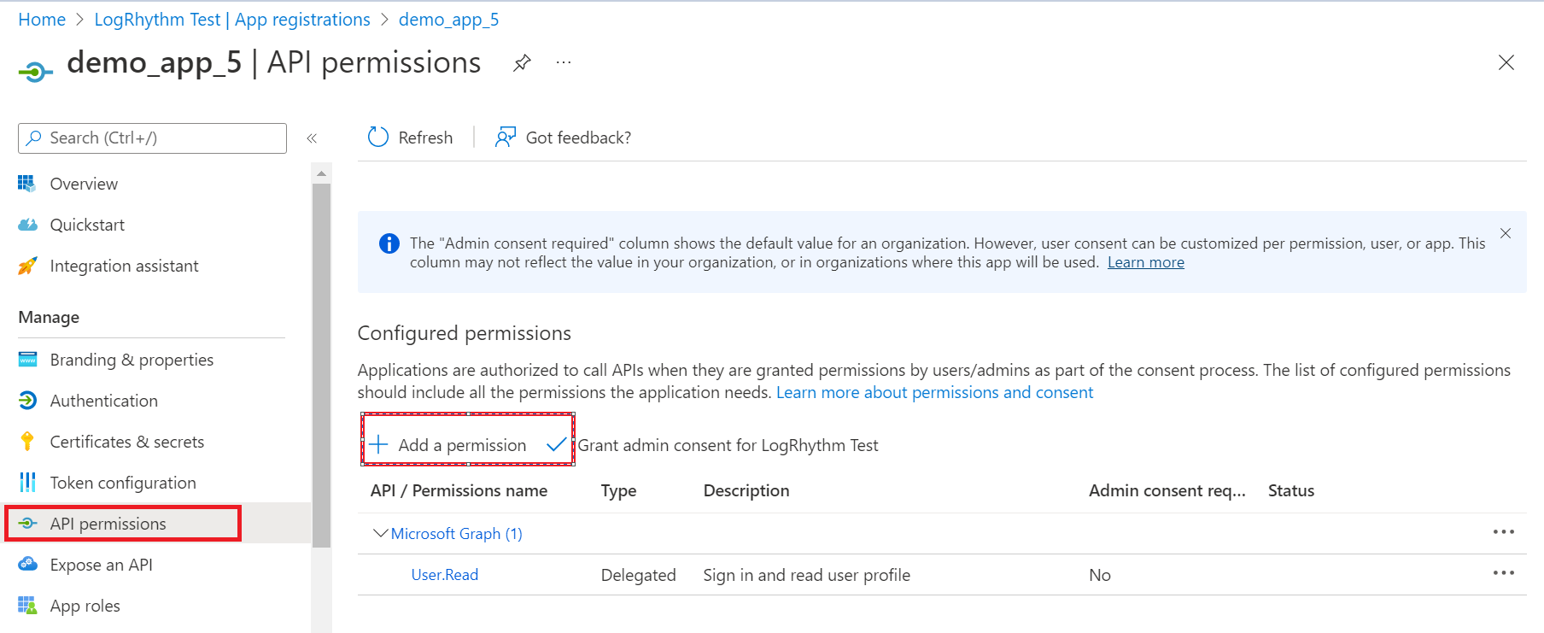
Task: Collapse the Microsoft Graph permissions group
Action: (381, 533)
